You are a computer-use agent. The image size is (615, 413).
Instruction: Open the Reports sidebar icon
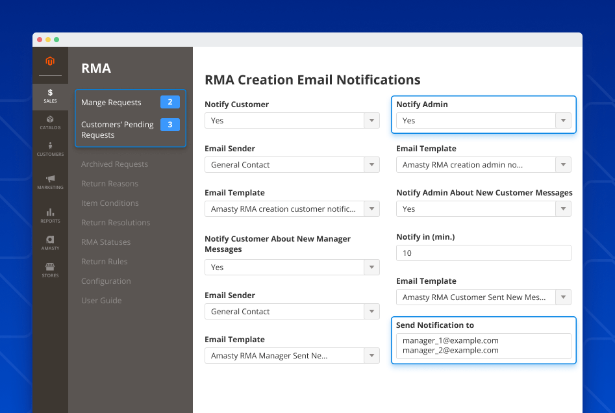click(x=50, y=214)
